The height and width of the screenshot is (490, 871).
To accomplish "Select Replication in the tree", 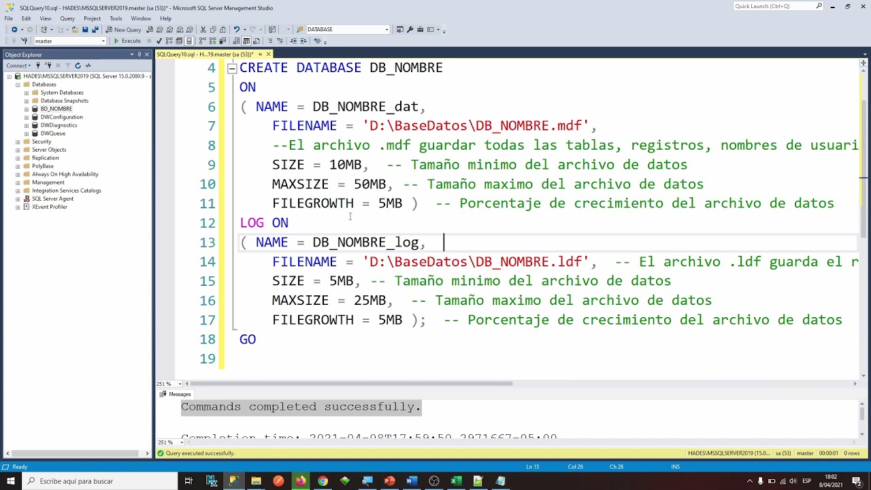I will click(x=45, y=158).
